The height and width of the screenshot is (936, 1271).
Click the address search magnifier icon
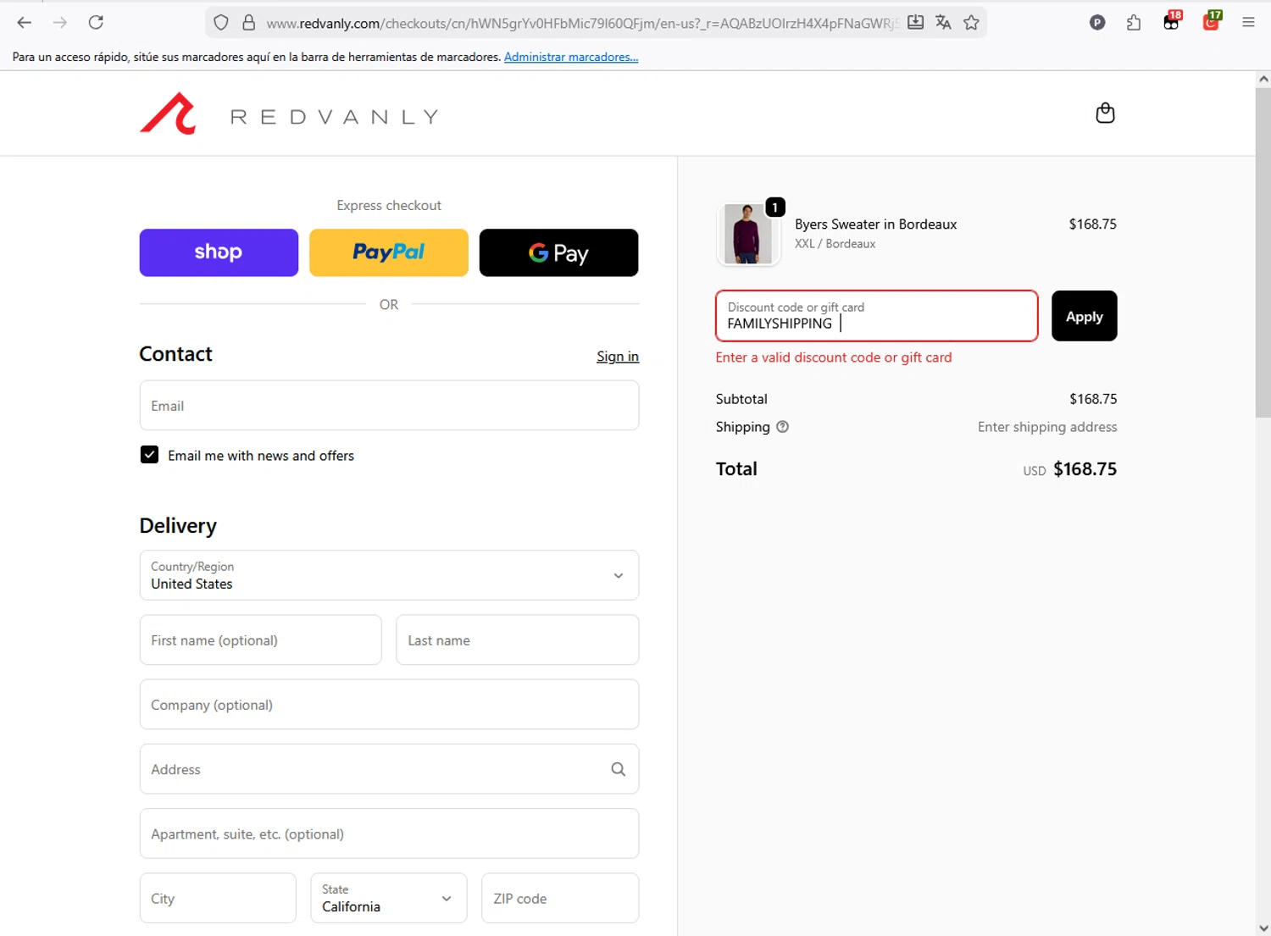click(619, 769)
